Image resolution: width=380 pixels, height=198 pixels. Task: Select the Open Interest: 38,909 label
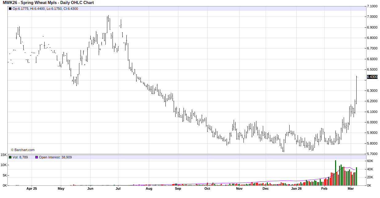55,157
